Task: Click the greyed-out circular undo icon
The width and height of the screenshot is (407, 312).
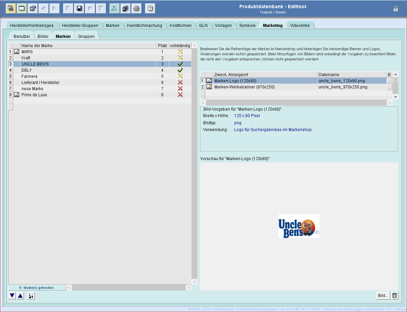Action: tap(90, 8)
